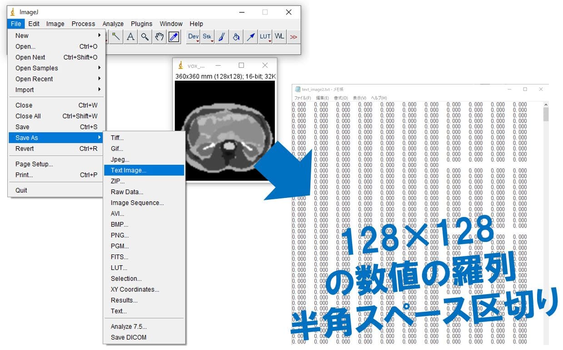Choose Open... from File menu
Viewport: 563px width, 350px height.
(x=56, y=46)
